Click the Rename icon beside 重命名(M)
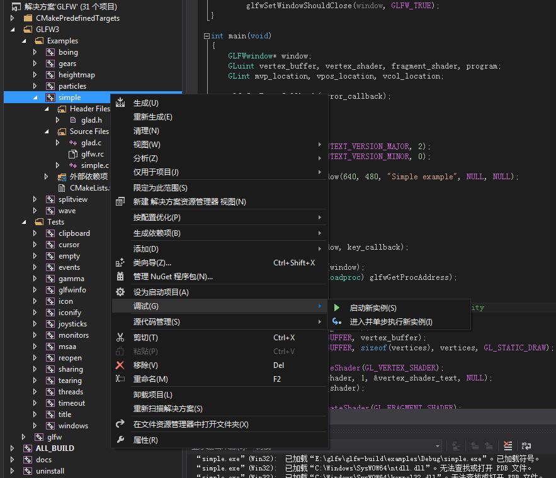Screen dimensions: 556x478 coord(120,379)
